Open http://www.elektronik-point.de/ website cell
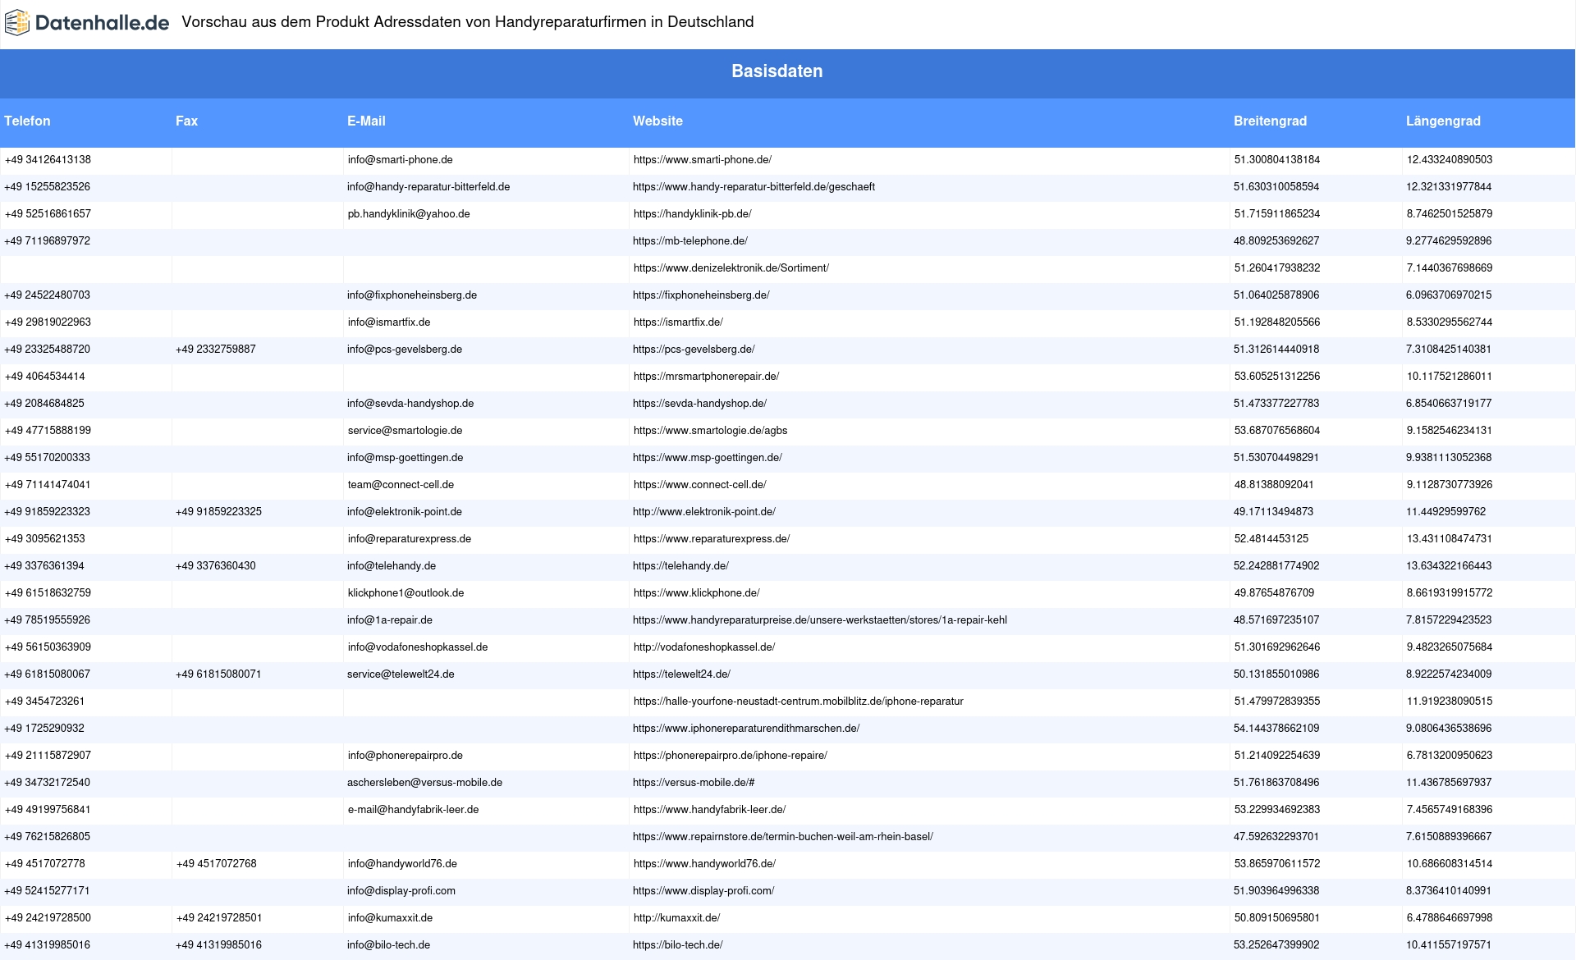The image size is (1576, 960). coord(704,512)
